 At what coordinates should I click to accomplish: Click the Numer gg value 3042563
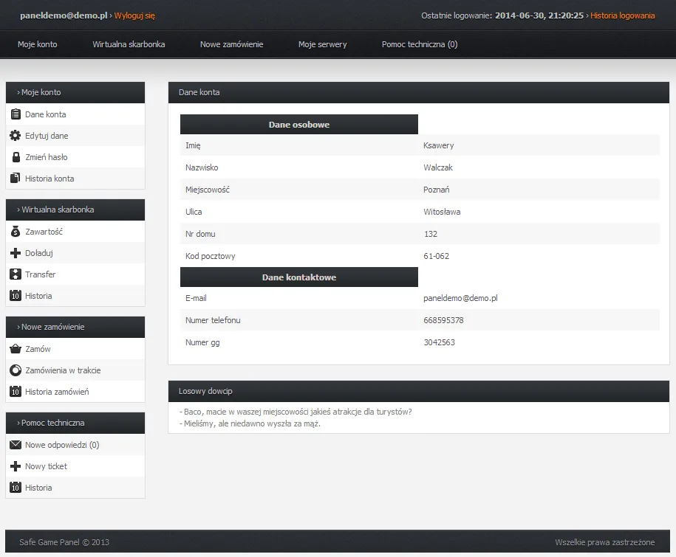(440, 342)
